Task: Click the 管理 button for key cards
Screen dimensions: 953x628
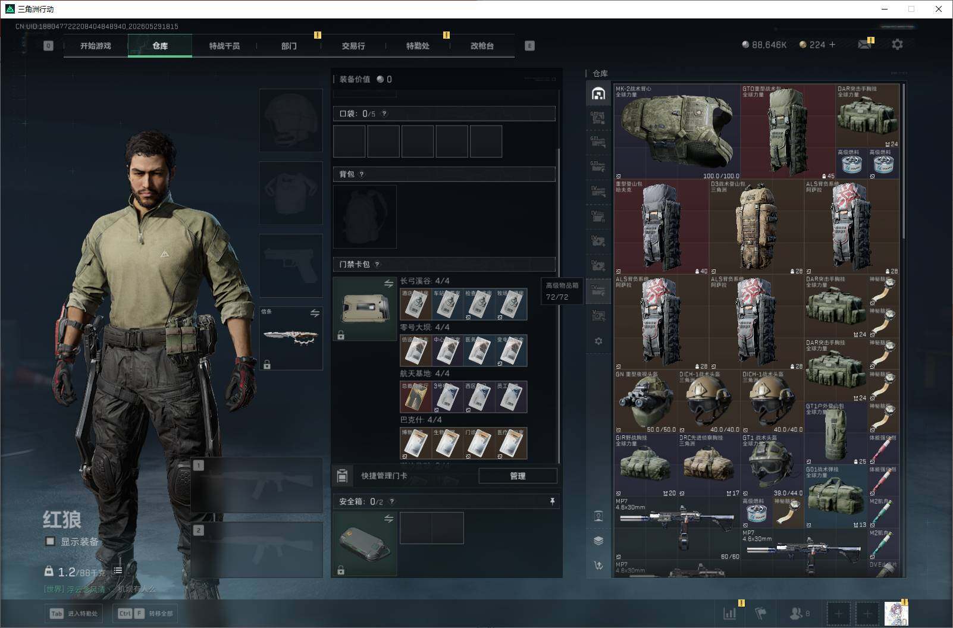Action: click(518, 476)
